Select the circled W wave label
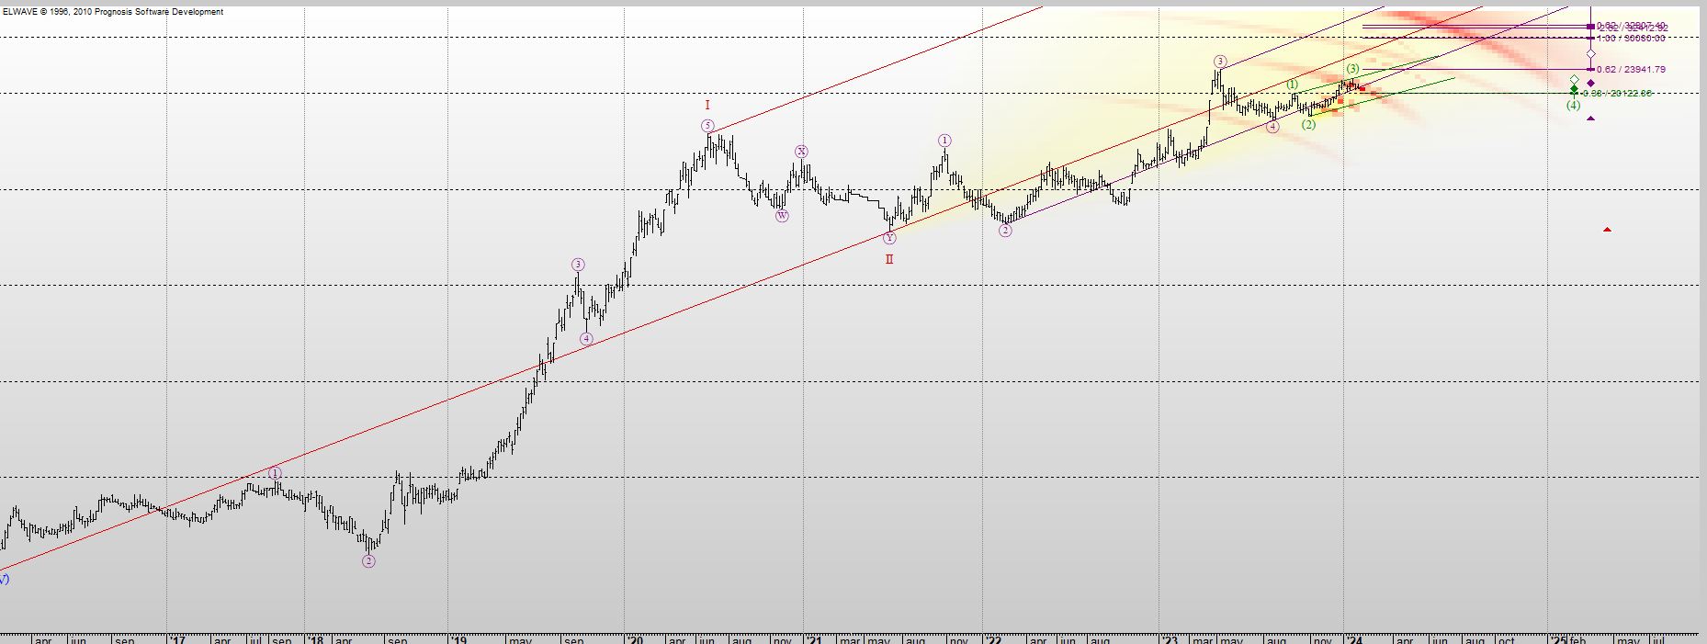 click(782, 216)
